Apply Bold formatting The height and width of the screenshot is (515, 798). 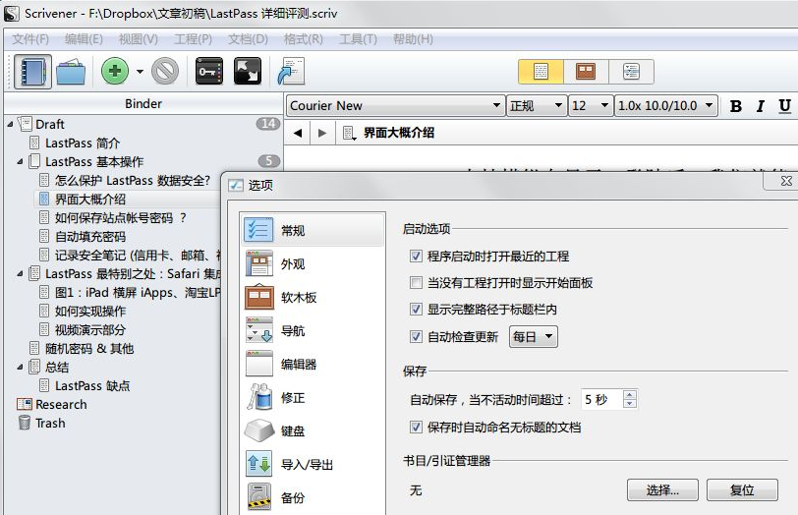(735, 106)
